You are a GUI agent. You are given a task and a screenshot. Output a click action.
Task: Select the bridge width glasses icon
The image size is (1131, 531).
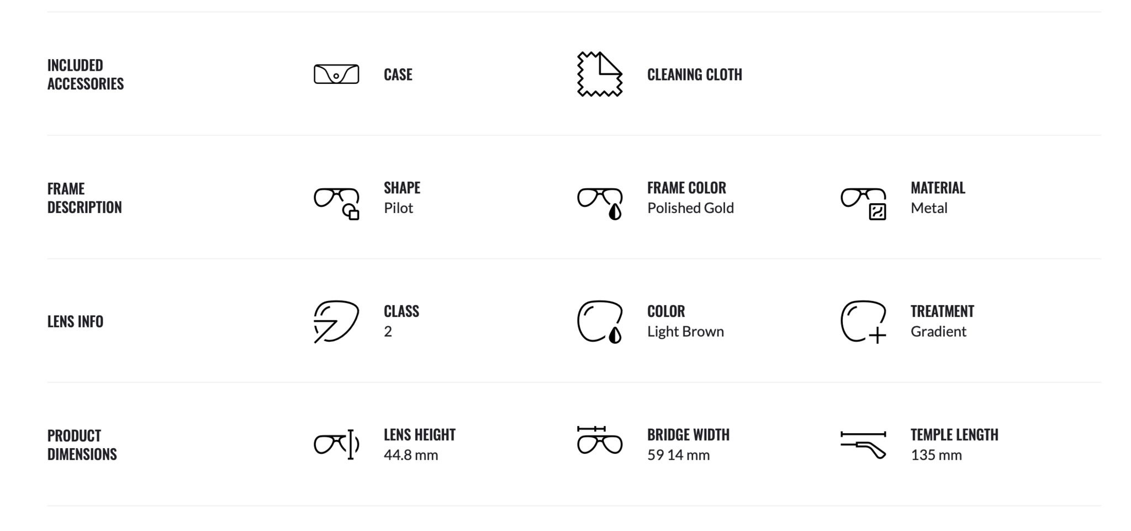600,440
